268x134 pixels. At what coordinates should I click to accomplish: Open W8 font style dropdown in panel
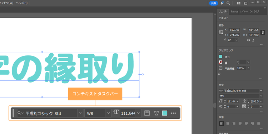[261, 96]
